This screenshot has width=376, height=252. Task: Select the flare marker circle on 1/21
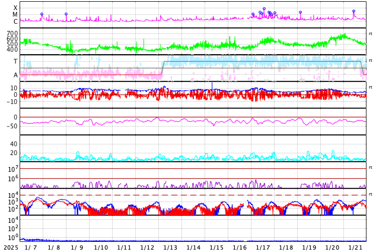coord(353,11)
